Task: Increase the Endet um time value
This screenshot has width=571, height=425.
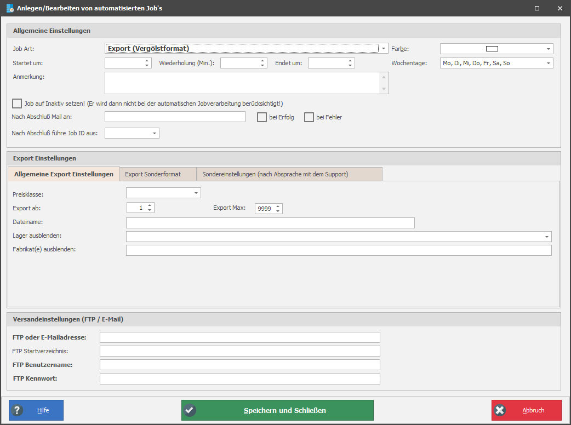Action: click(x=350, y=61)
